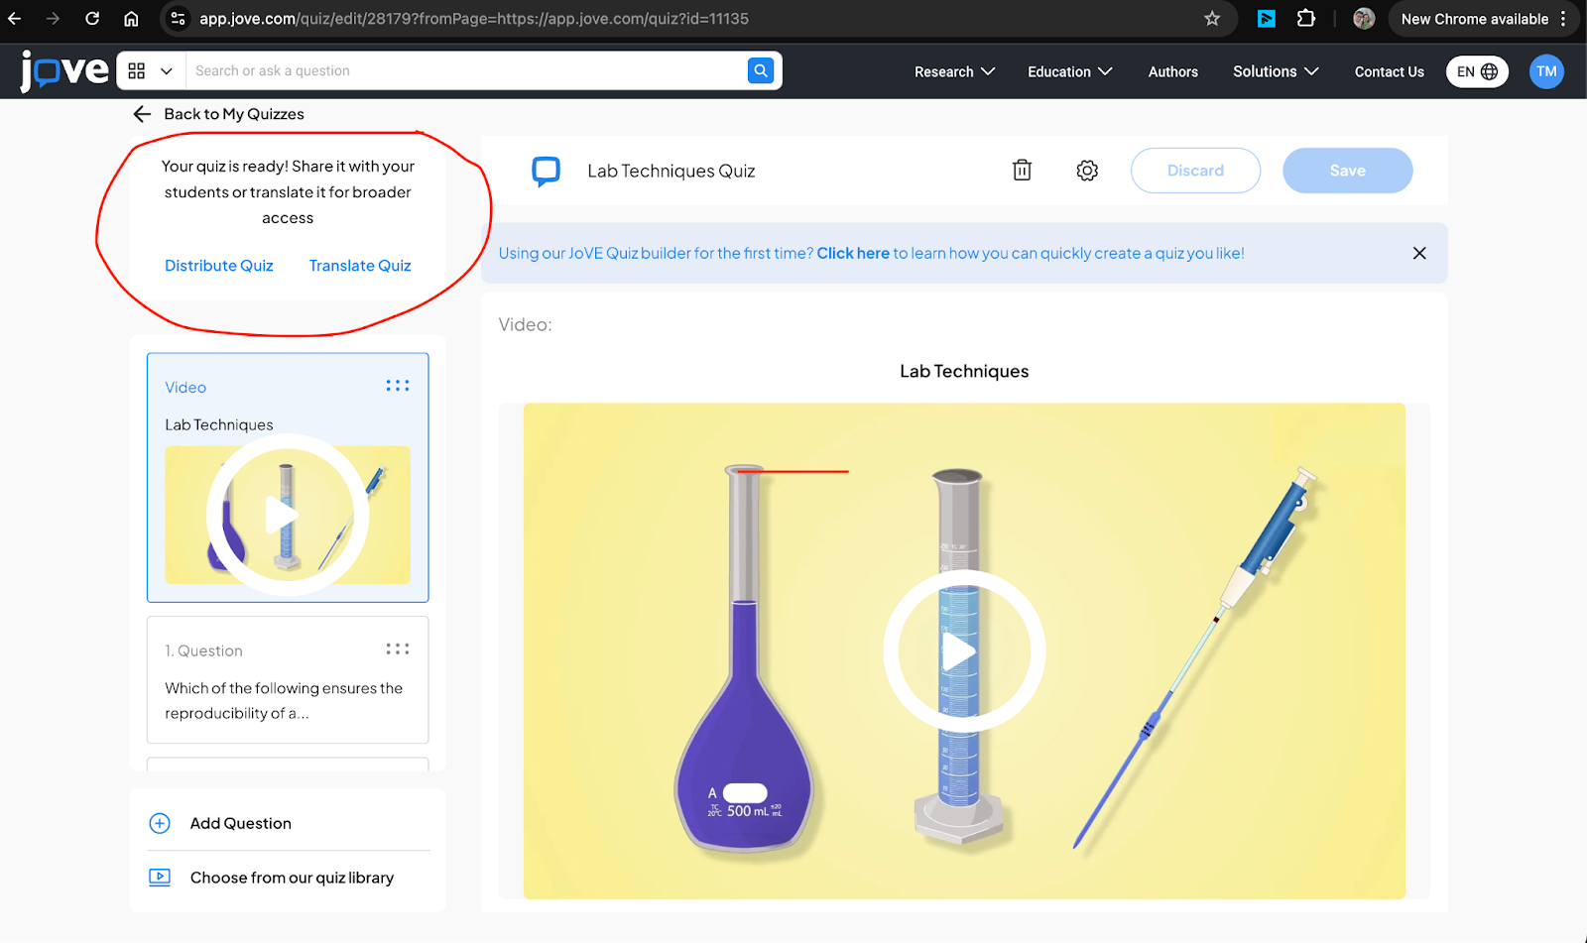This screenshot has width=1587, height=943.
Task: Bookmark this page with the star icon
Action: (x=1212, y=19)
